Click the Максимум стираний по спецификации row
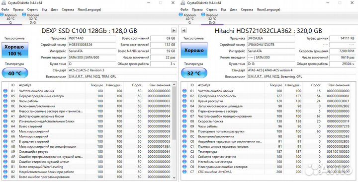The height and width of the screenshot is (182, 358). tap(87, 146)
